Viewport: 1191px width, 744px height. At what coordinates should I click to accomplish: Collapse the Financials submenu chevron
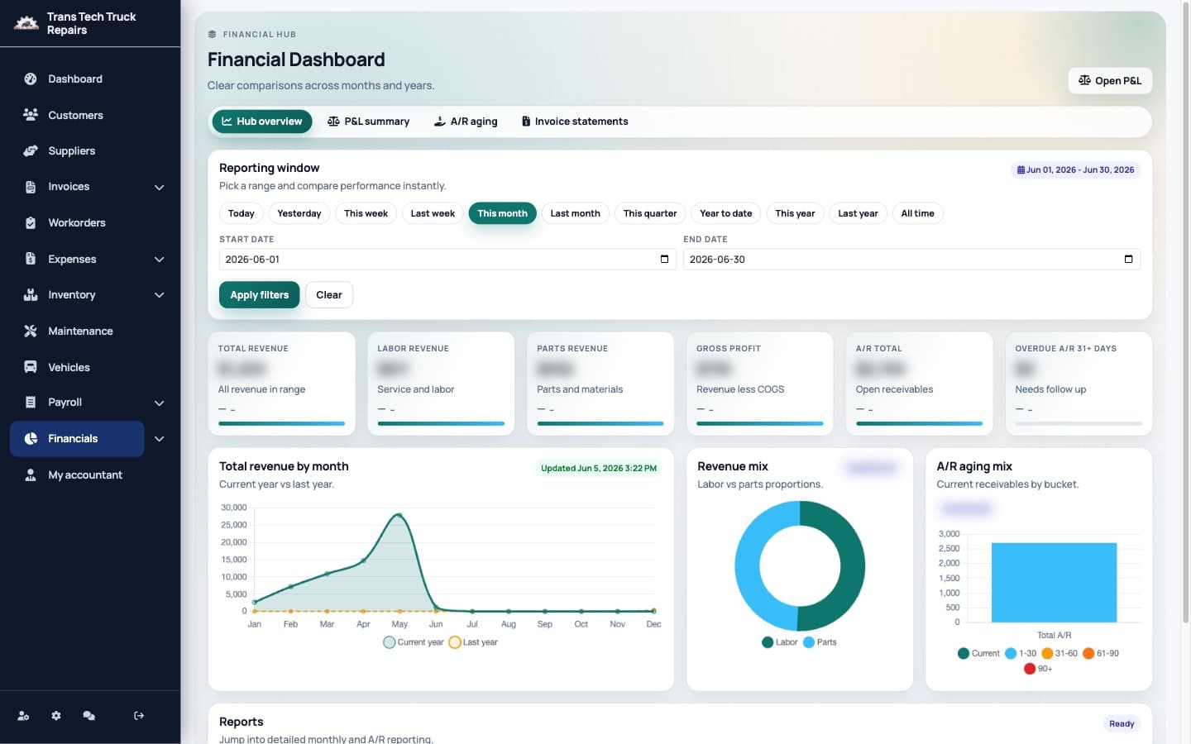[160, 439]
